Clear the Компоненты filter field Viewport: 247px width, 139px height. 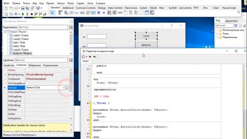[x=71, y=27]
